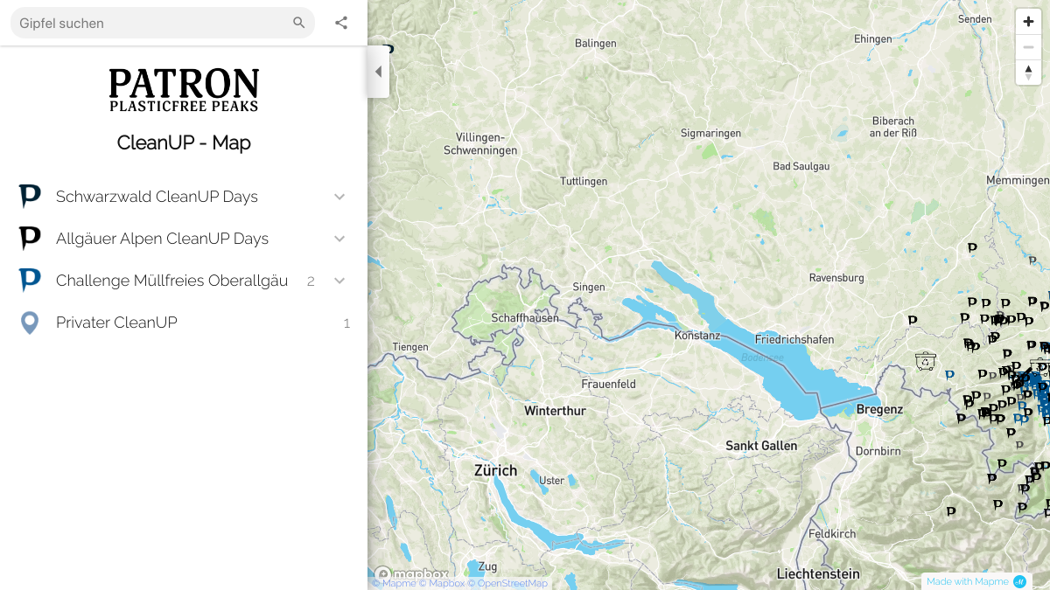Click the Memmingen label on the map
1050x590 pixels.
pyautogui.click(x=1017, y=180)
